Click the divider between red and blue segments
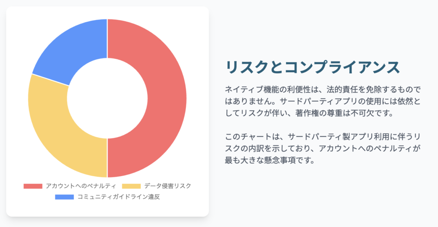This screenshot has width=438, height=227. (x=107, y=38)
